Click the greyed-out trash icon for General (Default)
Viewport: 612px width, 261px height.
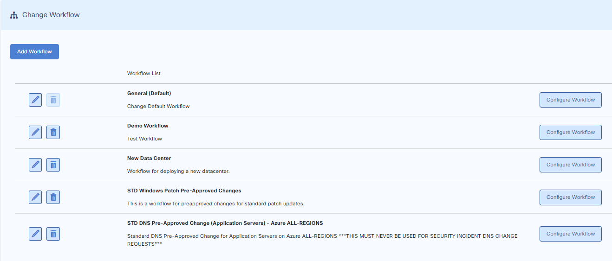click(x=53, y=100)
